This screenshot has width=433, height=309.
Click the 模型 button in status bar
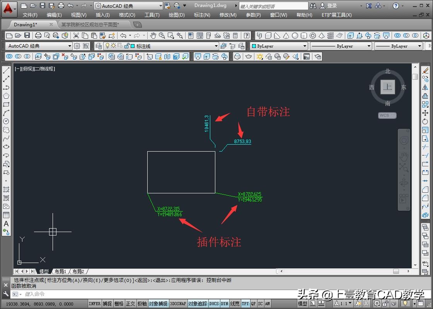[302, 304]
